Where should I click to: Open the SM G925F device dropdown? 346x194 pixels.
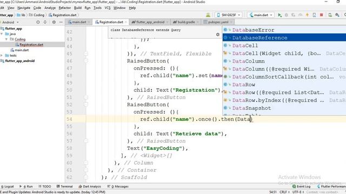tap(229, 15)
